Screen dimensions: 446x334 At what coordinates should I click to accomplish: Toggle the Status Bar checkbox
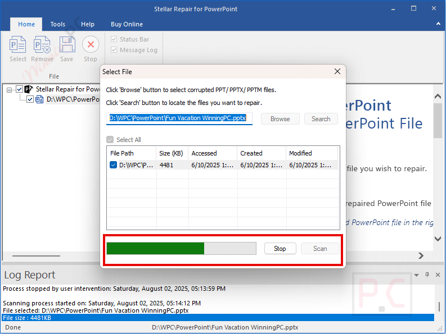point(114,39)
